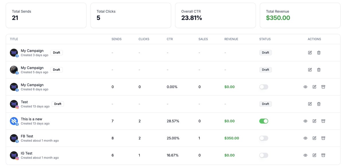Edit the My Campaign created 3 days ago

(310, 53)
